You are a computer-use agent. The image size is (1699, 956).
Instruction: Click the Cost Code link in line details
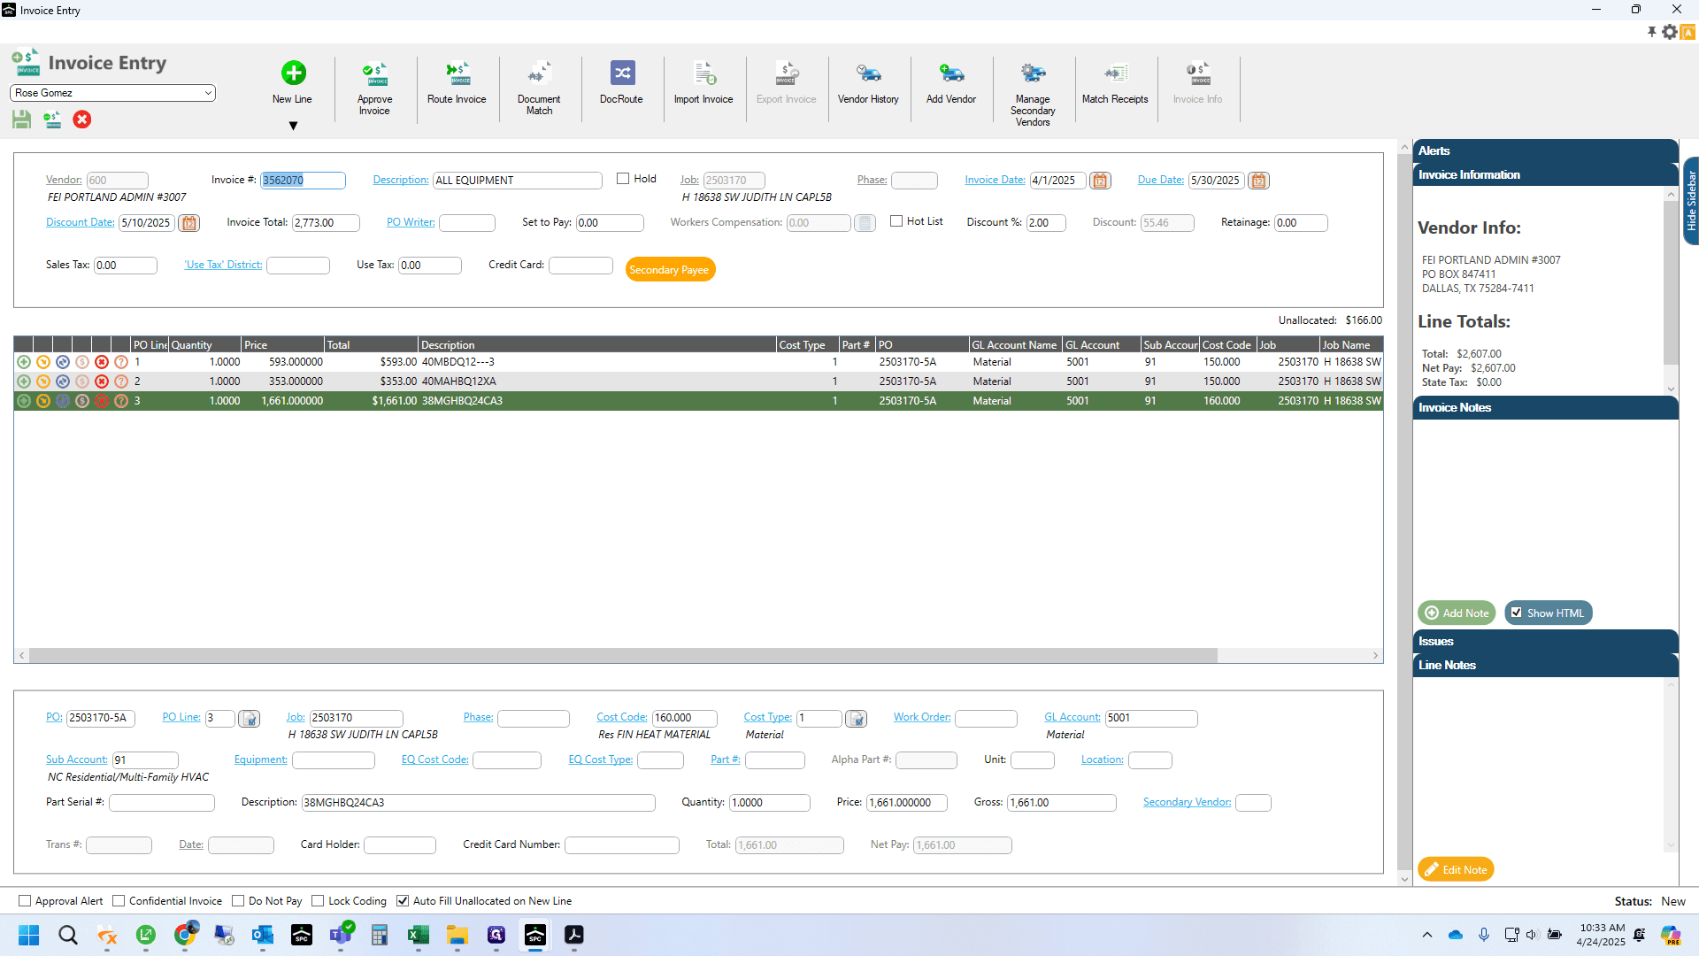[622, 717]
